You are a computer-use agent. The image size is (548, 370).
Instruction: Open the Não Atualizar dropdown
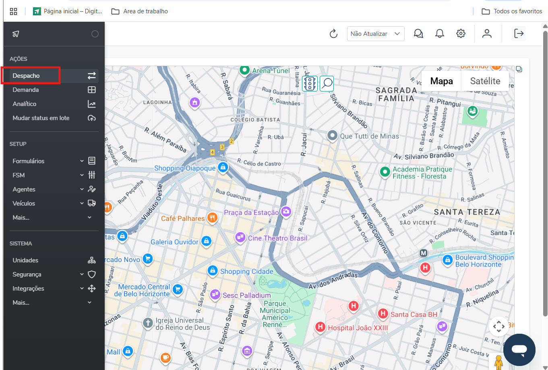pos(375,34)
